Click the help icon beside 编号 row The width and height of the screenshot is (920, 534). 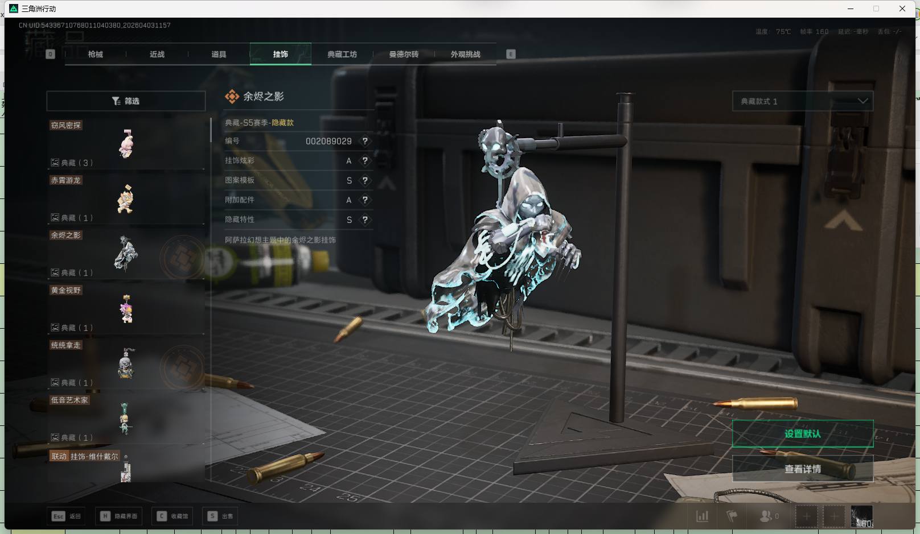click(365, 141)
